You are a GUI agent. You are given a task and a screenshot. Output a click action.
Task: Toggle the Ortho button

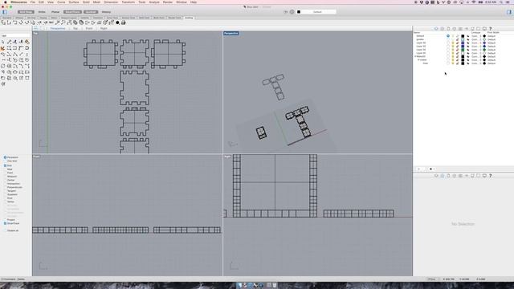[x=42, y=12]
